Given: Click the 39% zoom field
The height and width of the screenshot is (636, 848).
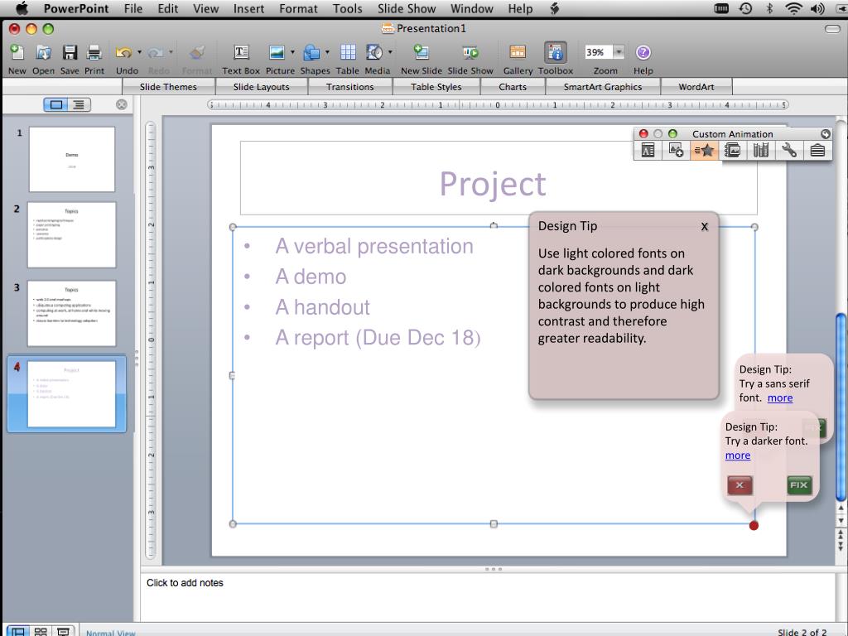Looking at the screenshot, I should click(598, 52).
